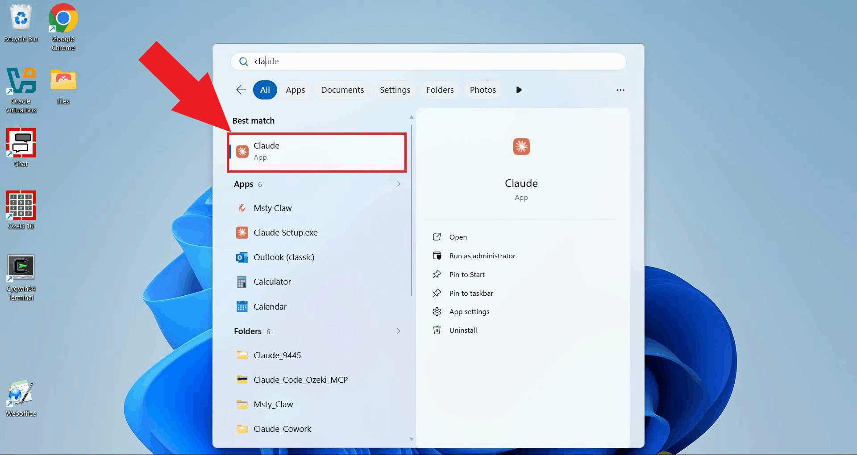The image size is (857, 455).
Task: Launch Google Chrome desktop shortcut
Action: (63, 27)
